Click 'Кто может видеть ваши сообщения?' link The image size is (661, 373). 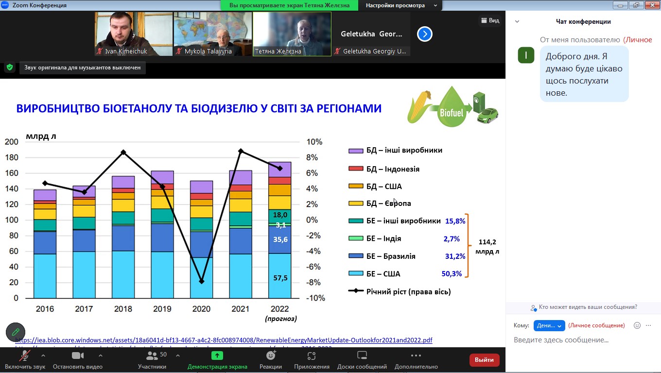[x=584, y=307]
